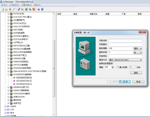Expand the YOKOGAWA(横河) tree node
Screen dimensions: 150x117
8,94
